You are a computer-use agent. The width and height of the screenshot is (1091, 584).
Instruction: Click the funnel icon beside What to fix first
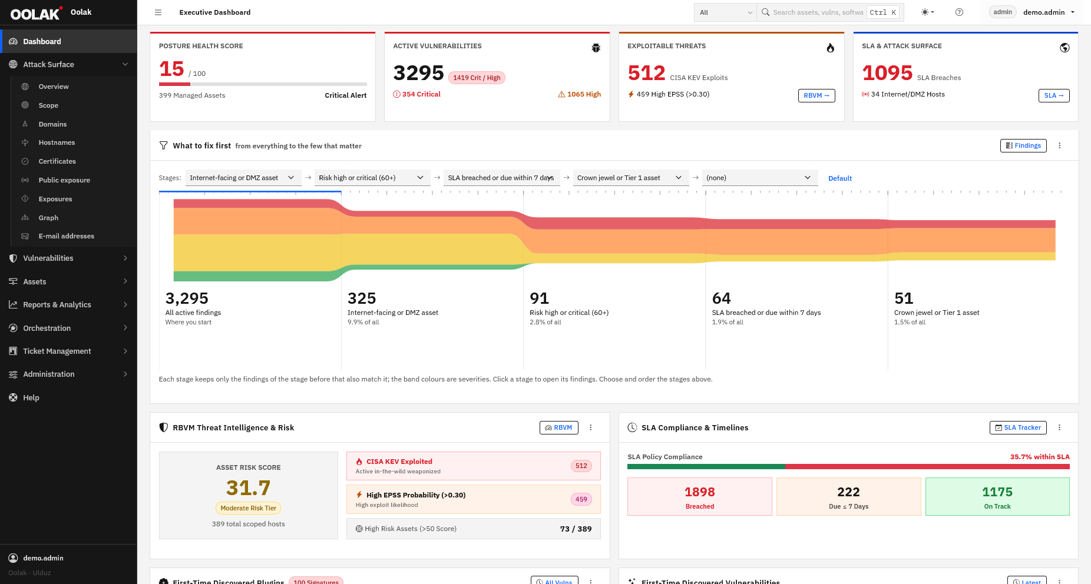tap(163, 145)
